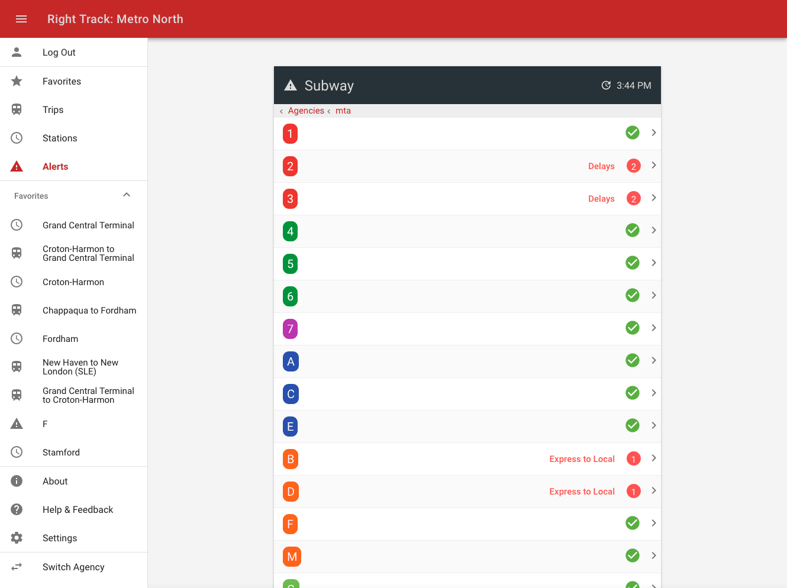The image size is (787, 588).
Task: Click the green 4 line badge
Action: coord(290,231)
